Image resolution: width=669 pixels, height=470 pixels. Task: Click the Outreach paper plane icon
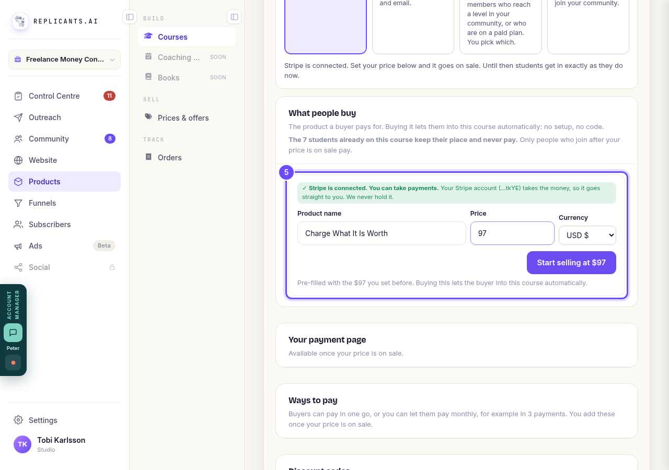click(x=18, y=118)
